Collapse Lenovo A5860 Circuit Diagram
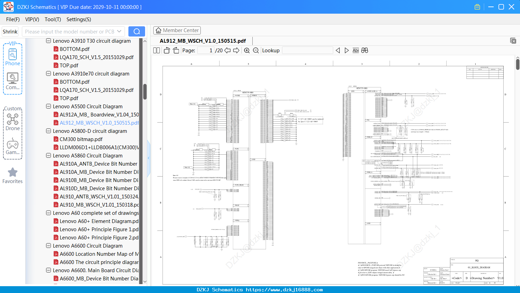This screenshot has height=293, width=520. pos(48,156)
